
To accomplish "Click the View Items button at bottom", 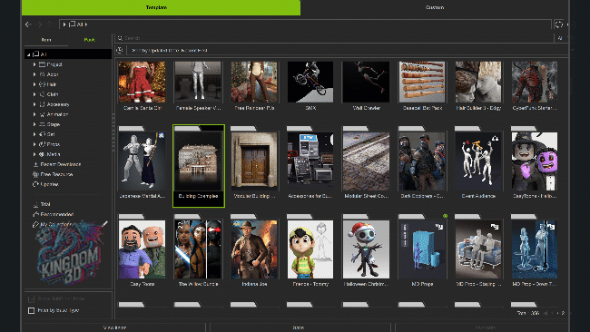I will click(x=114, y=327).
